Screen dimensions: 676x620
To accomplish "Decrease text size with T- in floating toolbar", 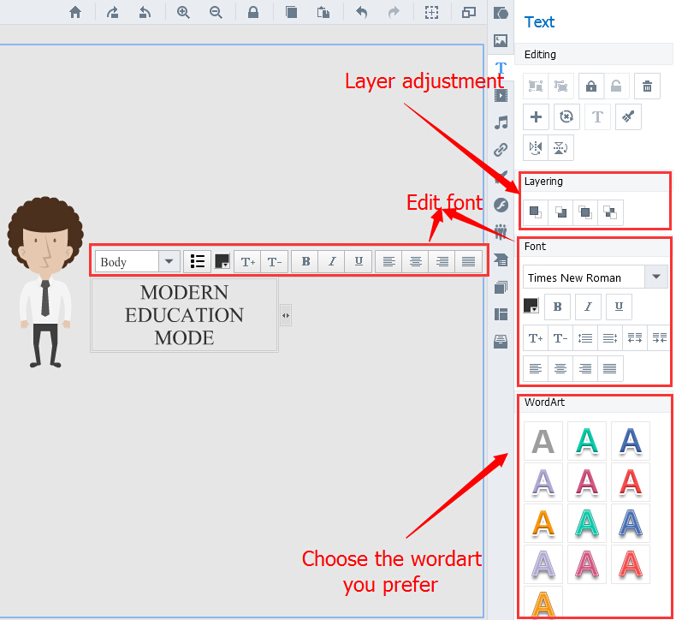I will (x=274, y=261).
